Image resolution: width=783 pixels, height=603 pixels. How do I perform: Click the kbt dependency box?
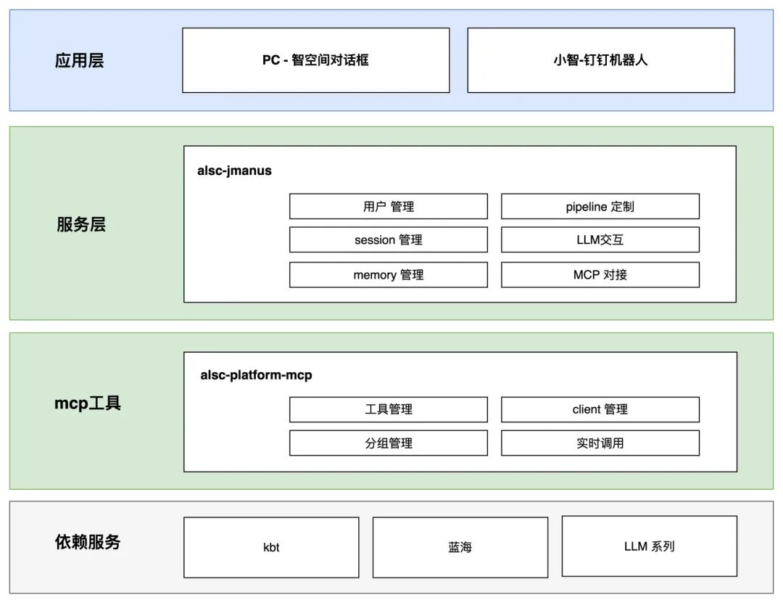tap(271, 547)
